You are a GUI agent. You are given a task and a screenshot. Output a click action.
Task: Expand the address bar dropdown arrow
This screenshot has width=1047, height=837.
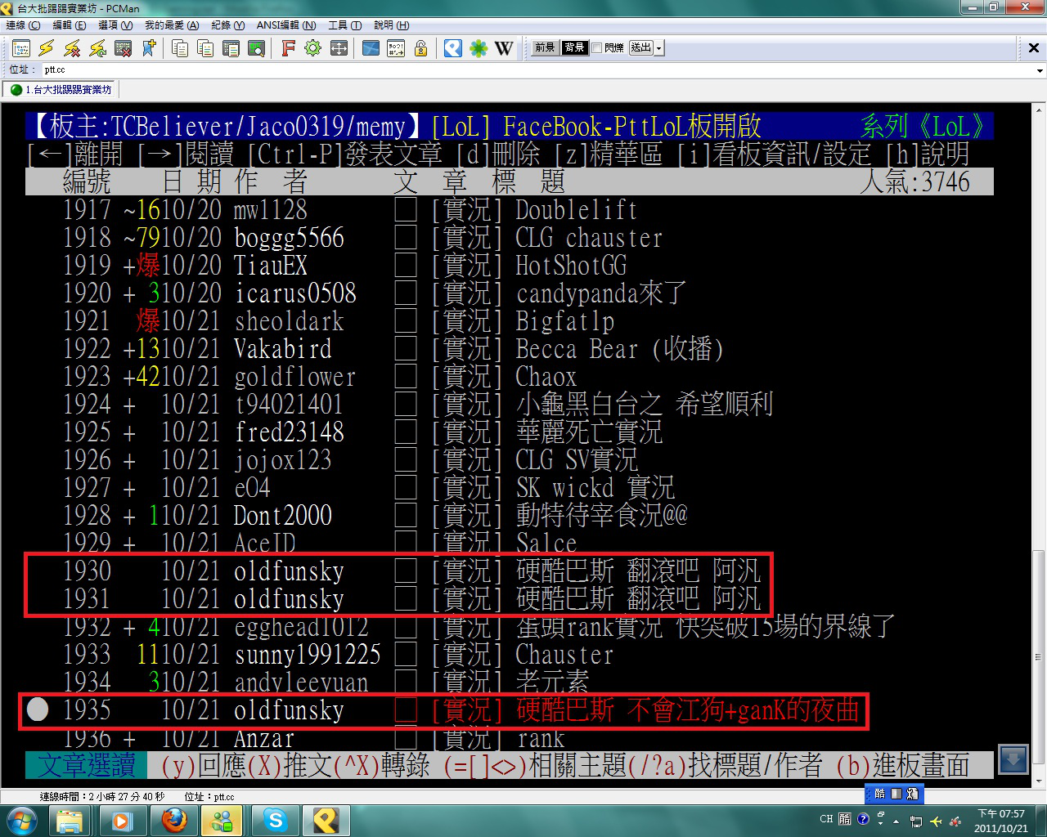coord(1040,70)
